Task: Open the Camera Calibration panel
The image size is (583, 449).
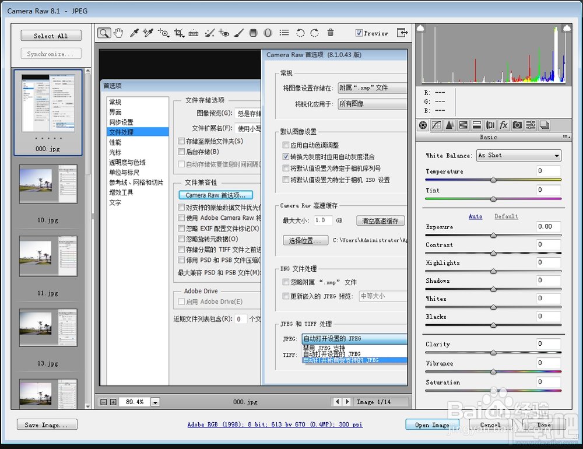Action: click(x=517, y=125)
